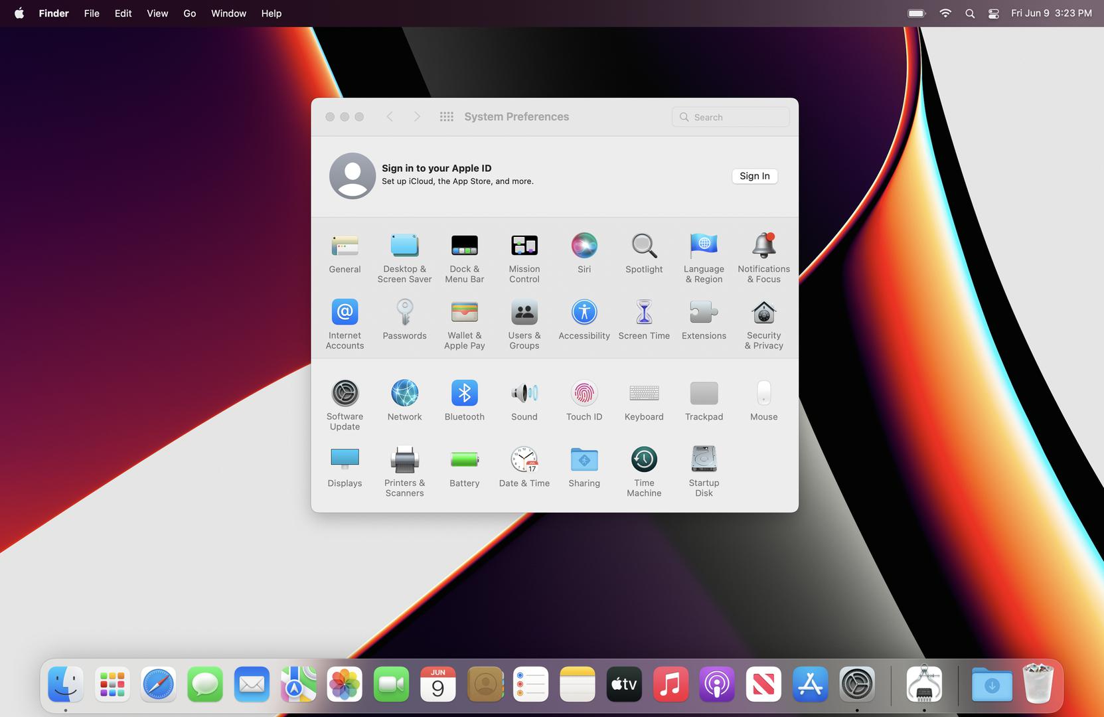This screenshot has height=717, width=1104.
Task: Open Extensions preferences
Action: [704, 320]
